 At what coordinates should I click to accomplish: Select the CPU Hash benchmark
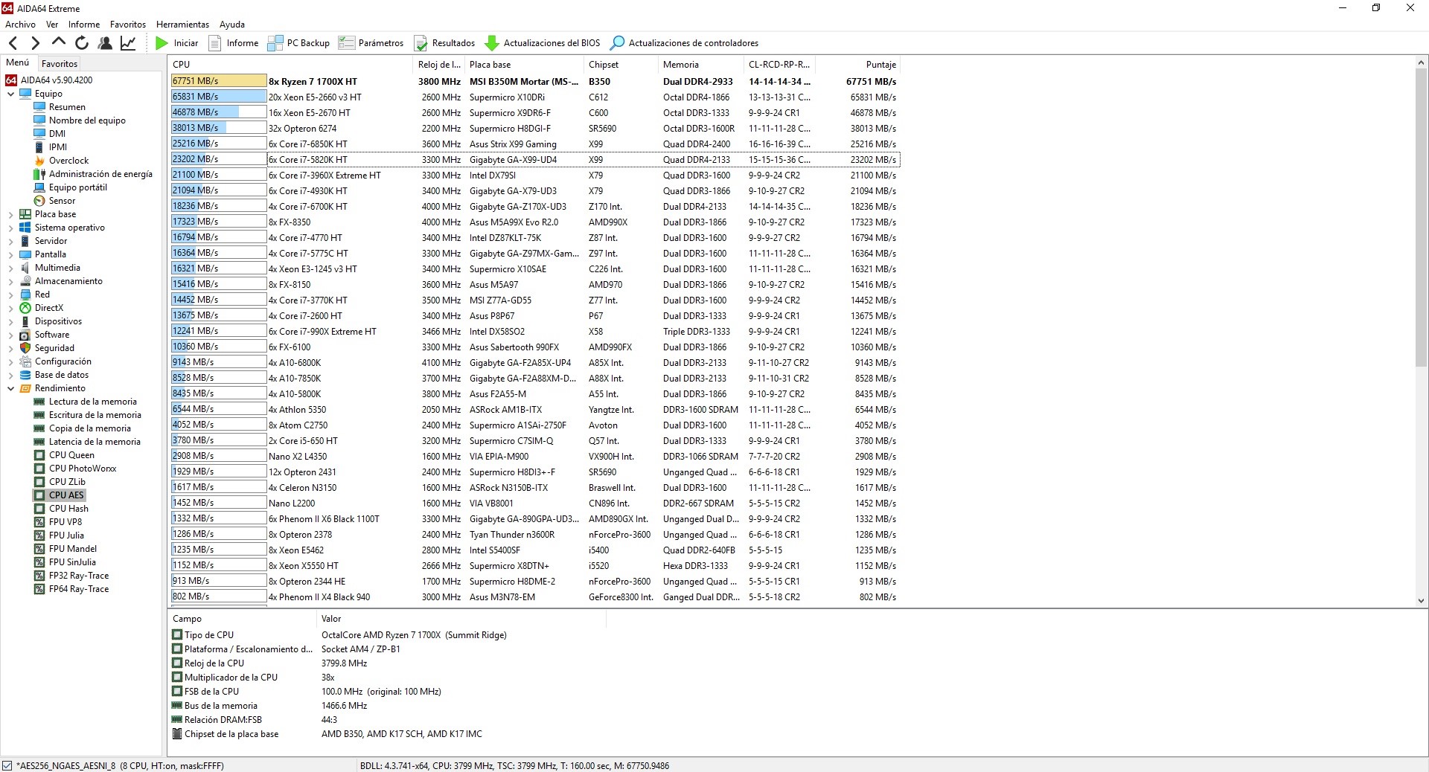68,509
